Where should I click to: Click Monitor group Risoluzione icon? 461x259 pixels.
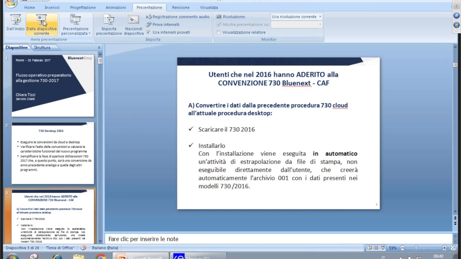pos(219,17)
